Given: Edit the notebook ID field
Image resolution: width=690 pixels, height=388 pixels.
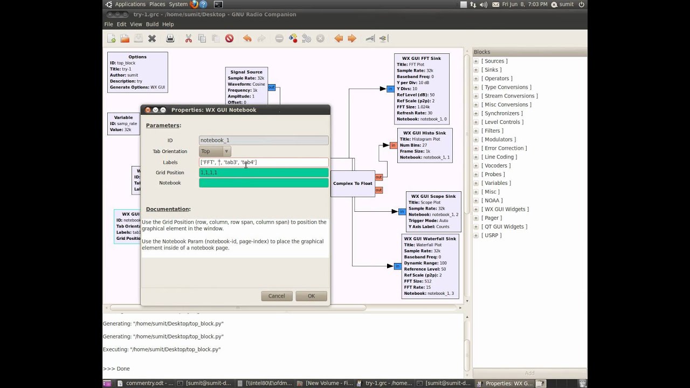Looking at the screenshot, I should tap(264, 140).
